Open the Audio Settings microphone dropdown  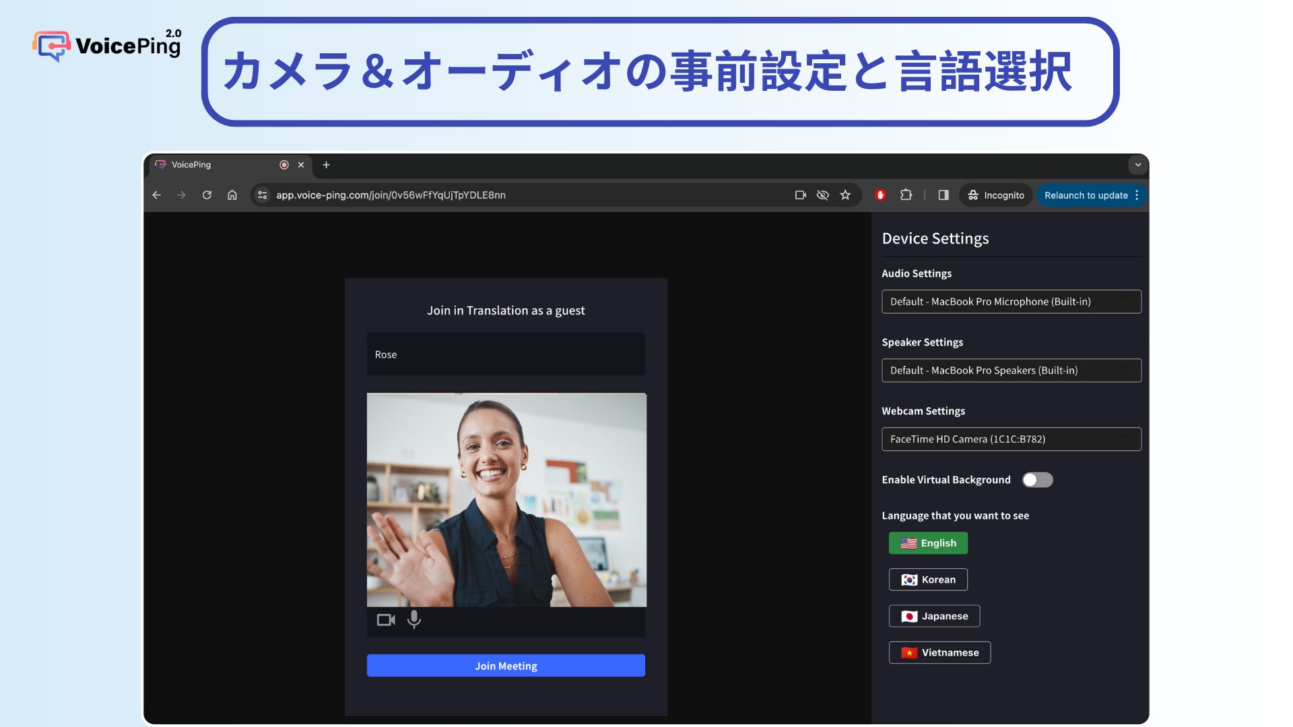tap(1011, 302)
